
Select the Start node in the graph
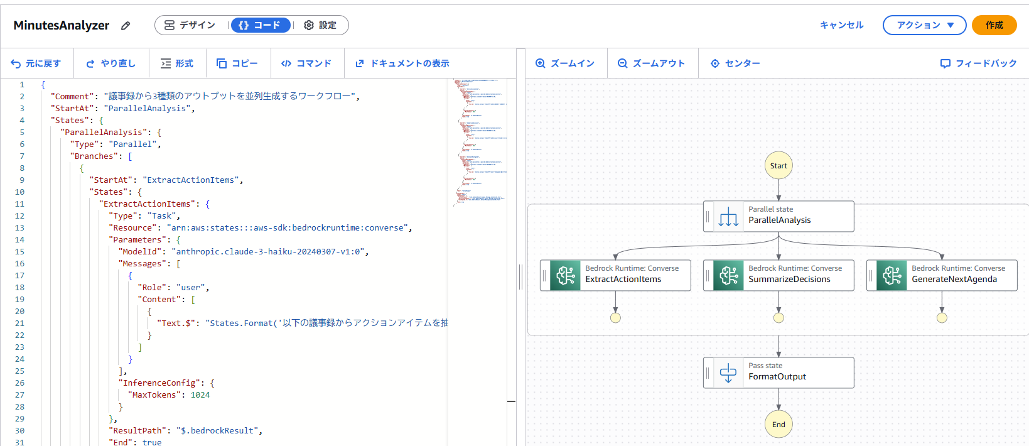point(778,166)
